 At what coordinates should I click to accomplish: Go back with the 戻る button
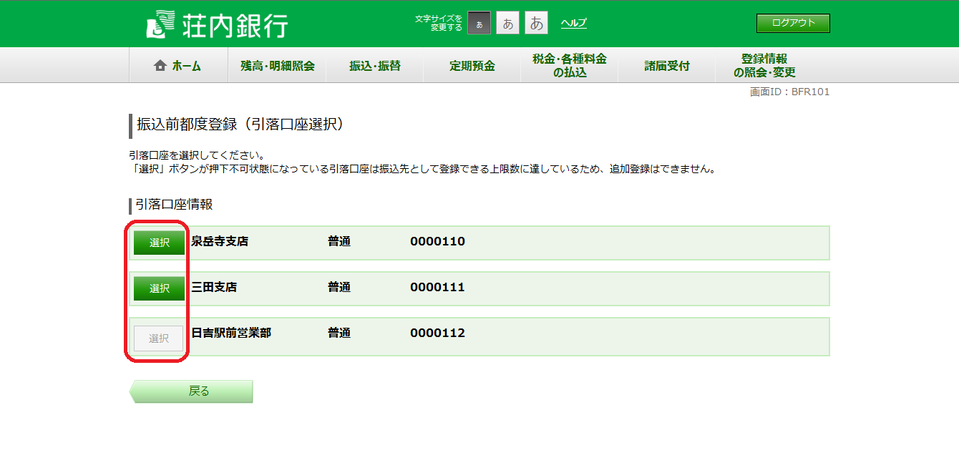tap(192, 391)
